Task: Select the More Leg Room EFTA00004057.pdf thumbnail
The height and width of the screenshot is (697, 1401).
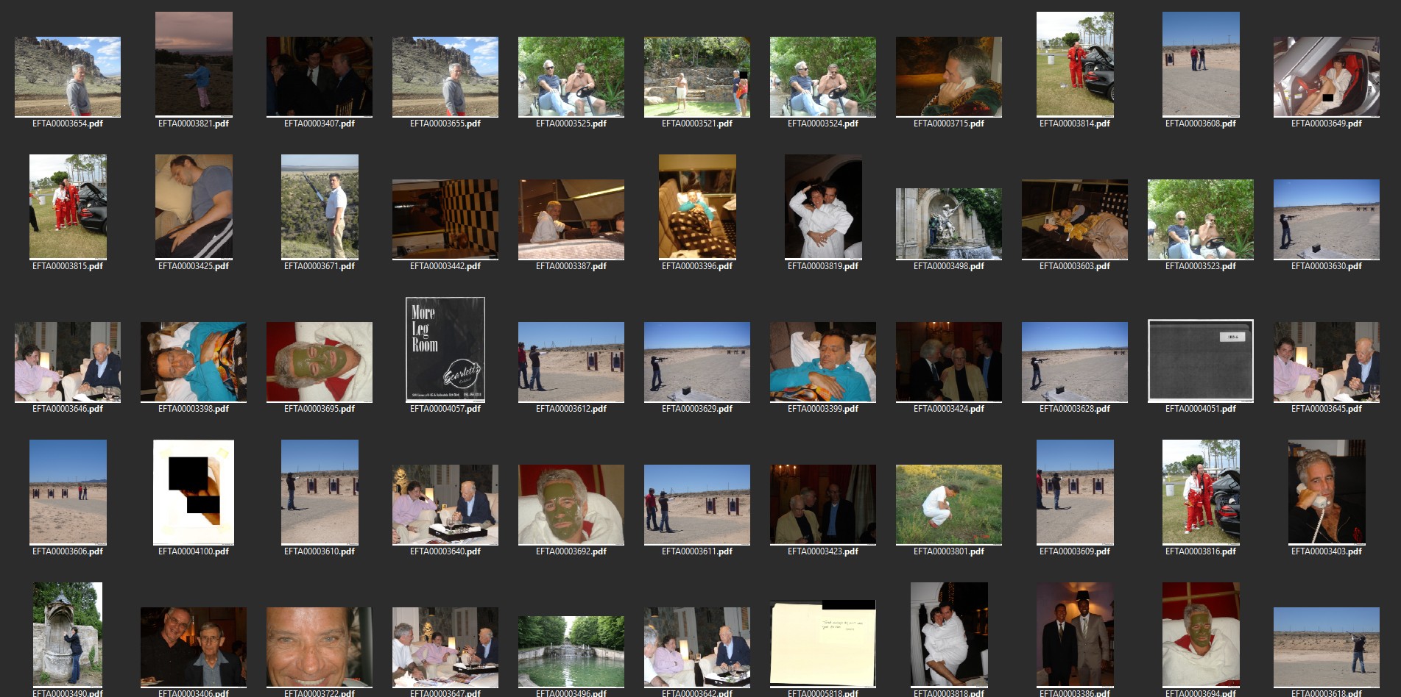Action: pos(445,349)
